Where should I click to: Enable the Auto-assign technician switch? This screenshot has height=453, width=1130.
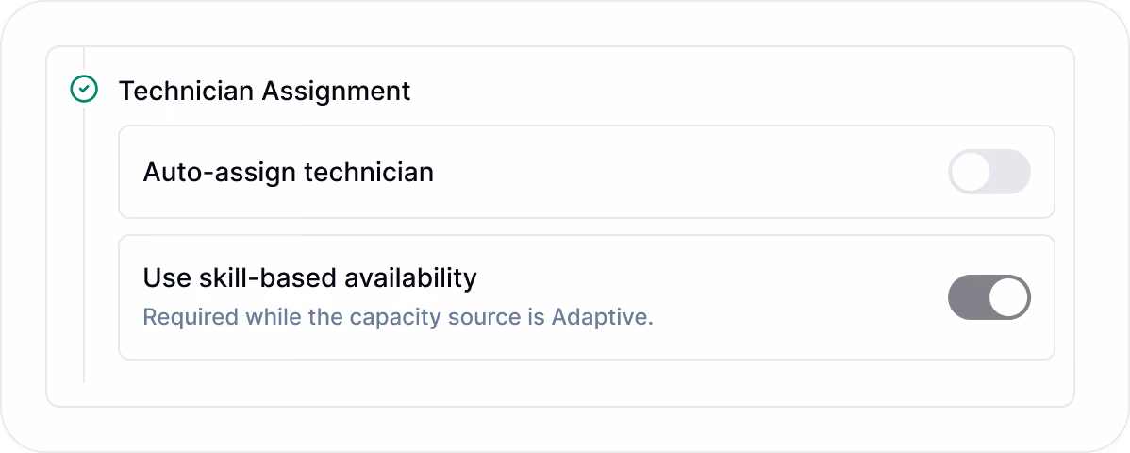(x=989, y=172)
